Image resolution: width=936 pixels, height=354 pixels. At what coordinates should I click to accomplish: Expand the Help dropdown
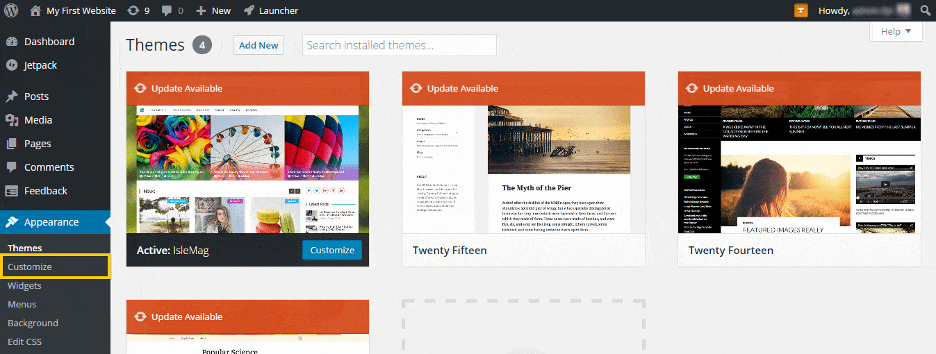(x=896, y=31)
